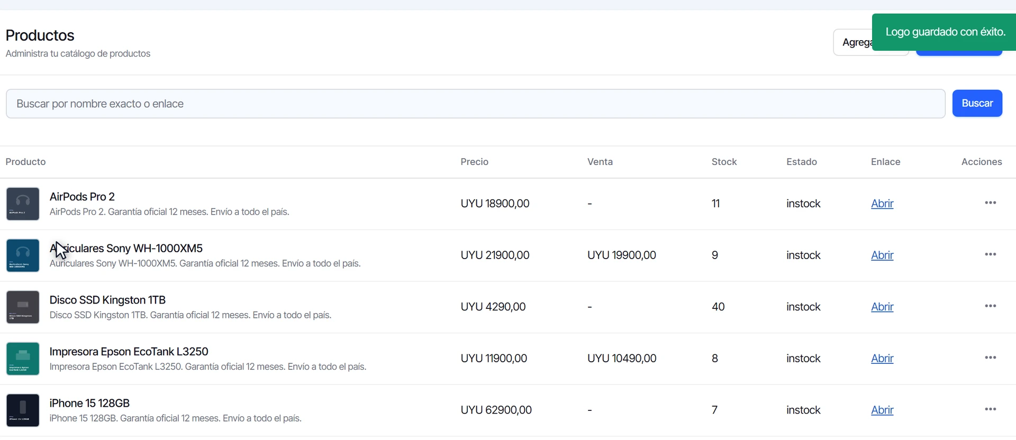This screenshot has width=1016, height=440.
Task: Open the Abrir link for iPhone 15 128GB
Action: (x=882, y=410)
